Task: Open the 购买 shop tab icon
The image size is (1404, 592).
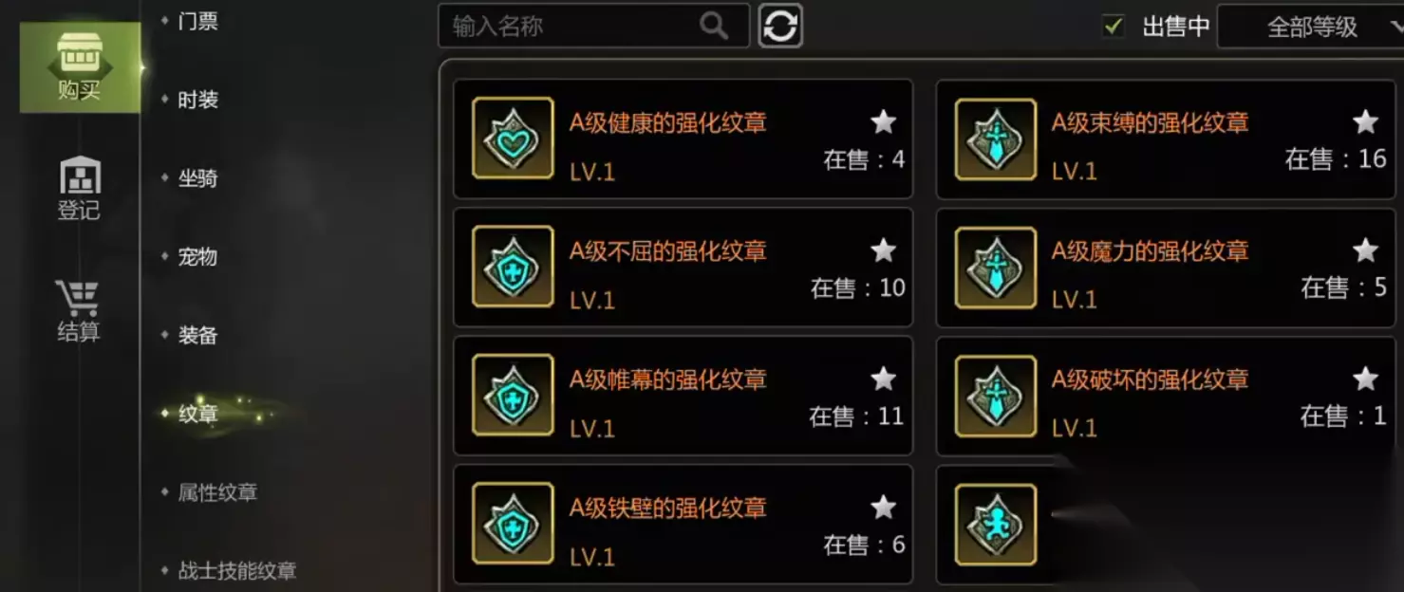Action: (x=80, y=68)
